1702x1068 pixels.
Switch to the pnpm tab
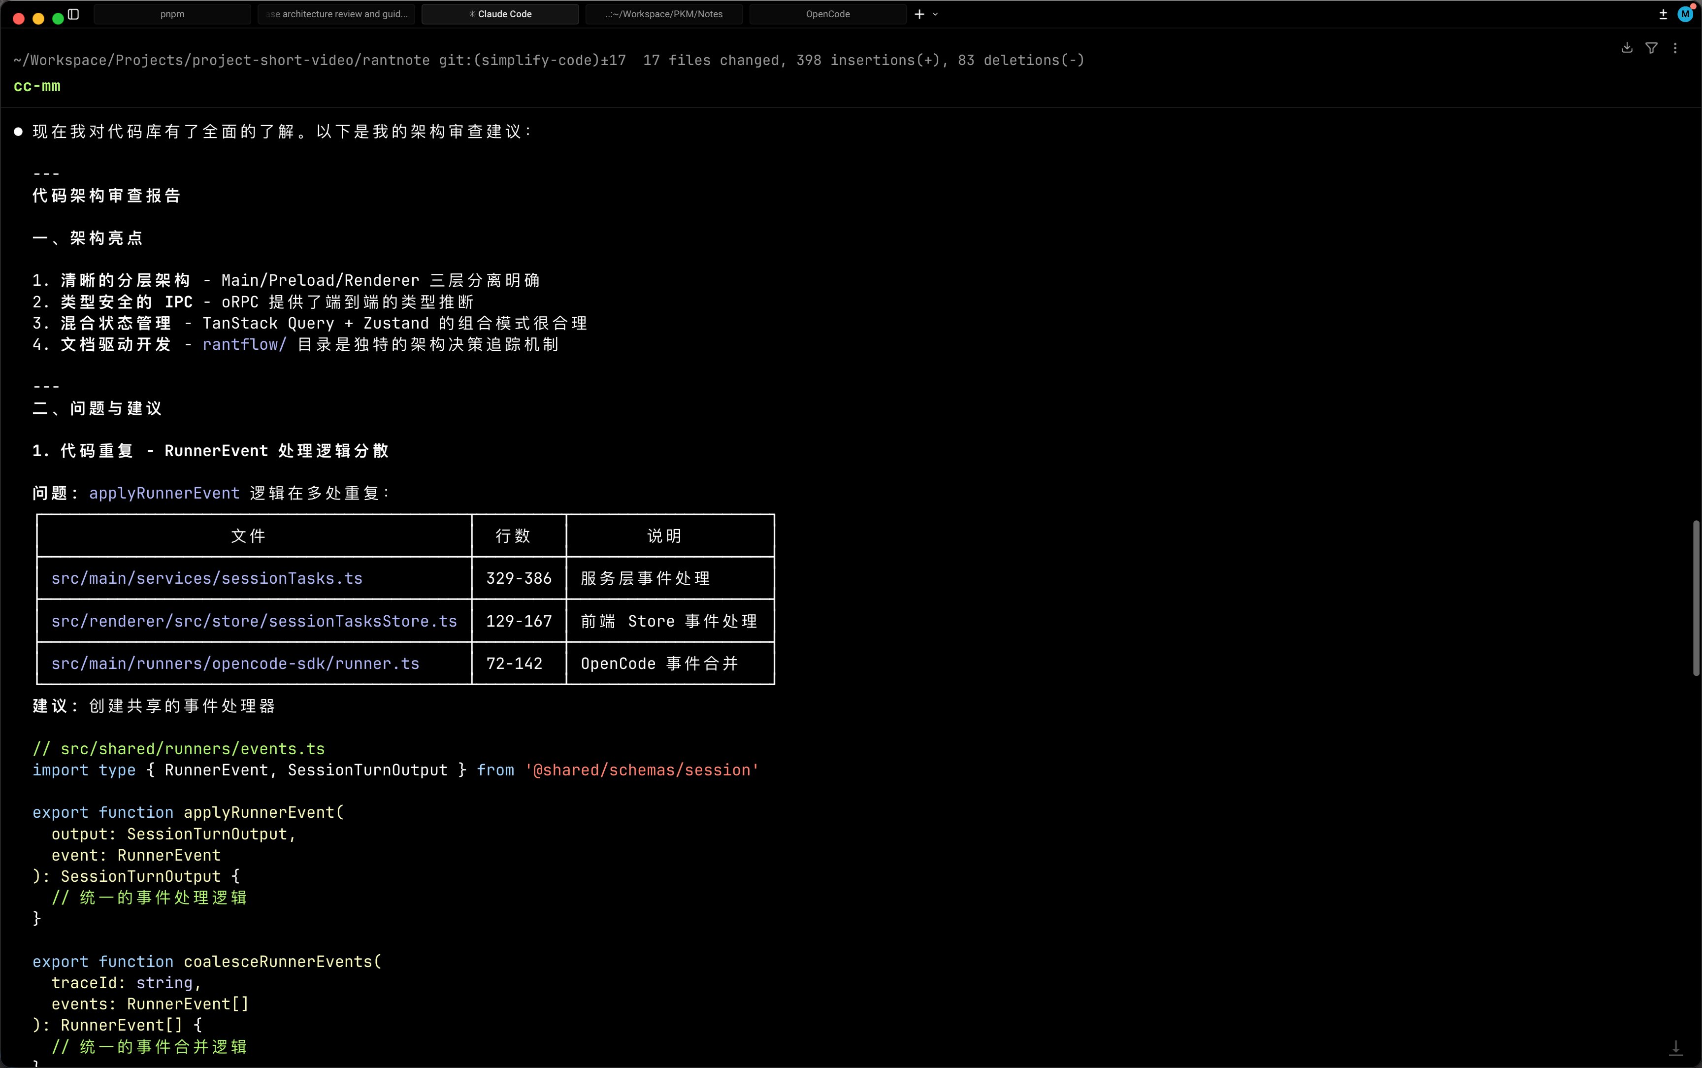point(172,14)
